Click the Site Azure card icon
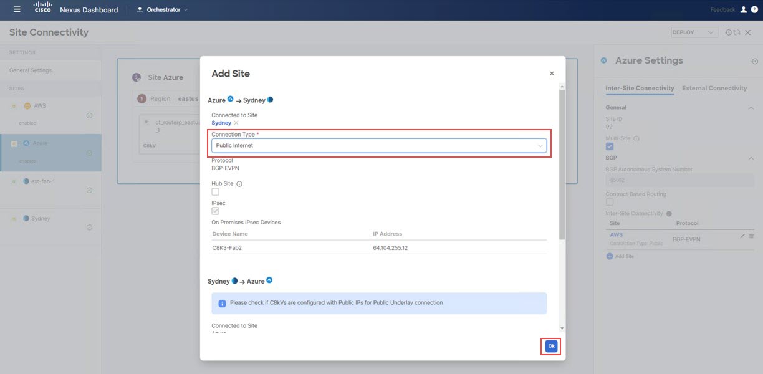 pyautogui.click(x=137, y=77)
